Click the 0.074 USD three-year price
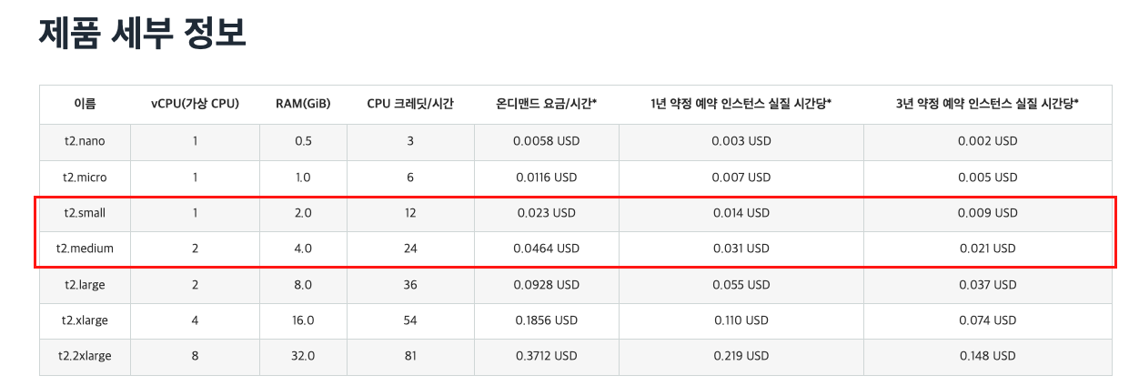The width and height of the screenshot is (1139, 386). tap(987, 320)
